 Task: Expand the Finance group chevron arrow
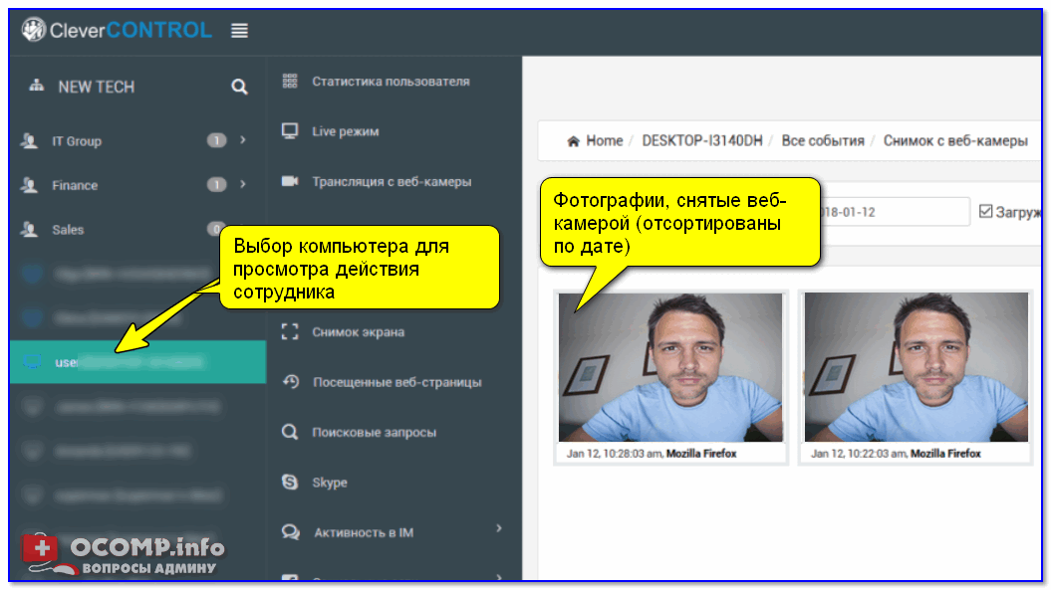(242, 185)
